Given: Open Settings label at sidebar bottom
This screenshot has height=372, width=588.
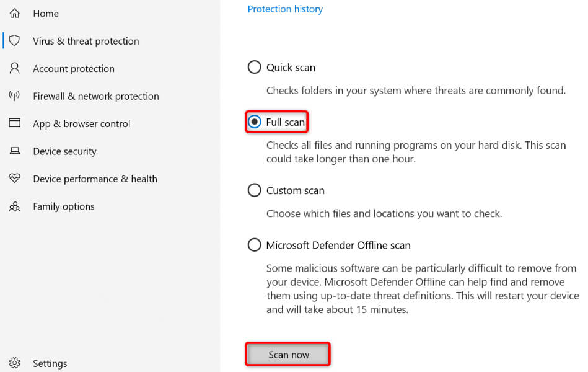Looking at the screenshot, I should tap(50, 363).
